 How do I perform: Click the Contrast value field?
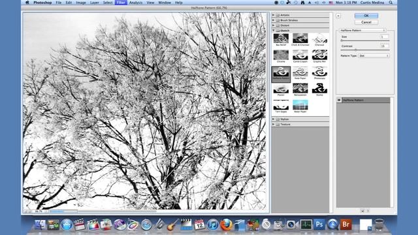click(x=385, y=46)
